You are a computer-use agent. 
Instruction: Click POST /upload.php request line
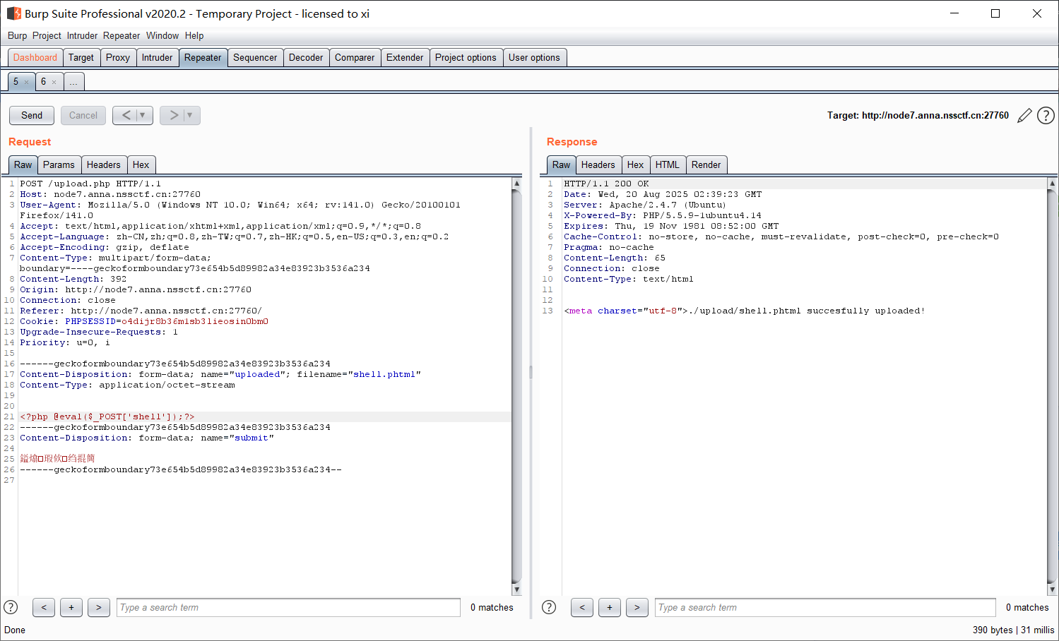click(x=90, y=184)
